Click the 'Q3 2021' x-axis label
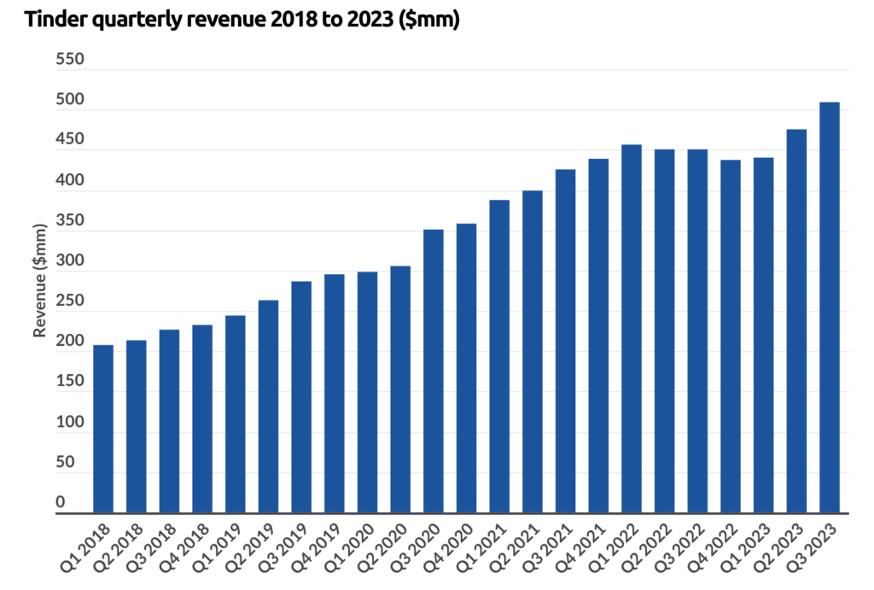The image size is (874, 590). coord(548,548)
